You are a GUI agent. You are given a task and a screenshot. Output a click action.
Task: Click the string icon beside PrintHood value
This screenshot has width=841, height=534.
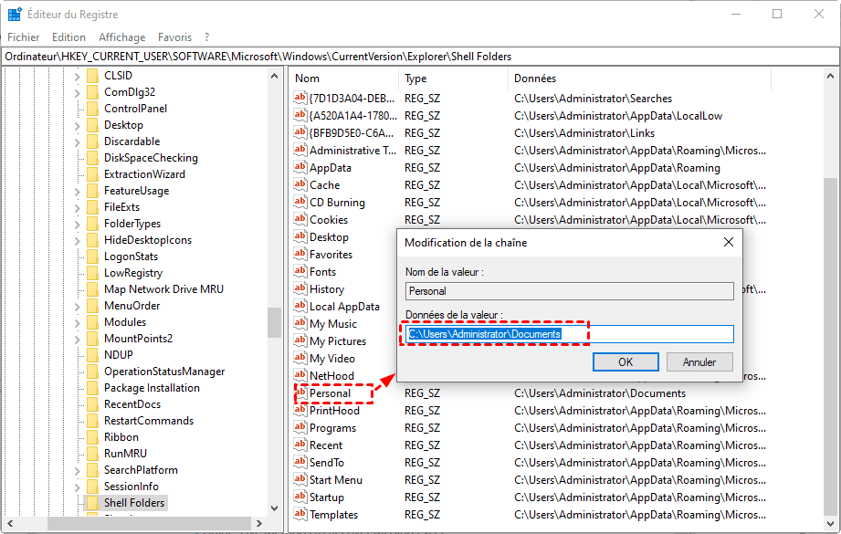300,410
